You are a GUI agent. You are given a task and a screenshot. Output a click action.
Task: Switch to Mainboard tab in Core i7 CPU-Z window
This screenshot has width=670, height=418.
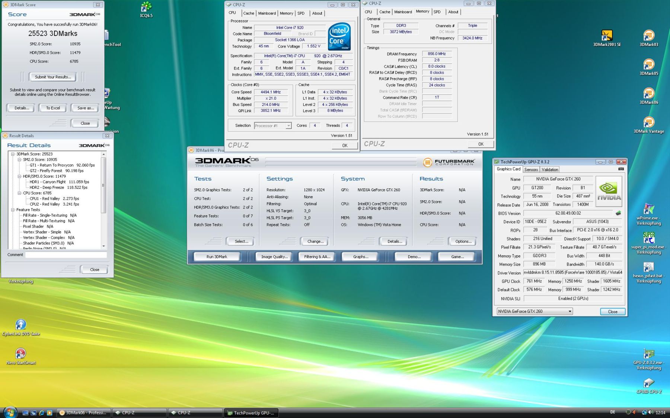[267, 13]
